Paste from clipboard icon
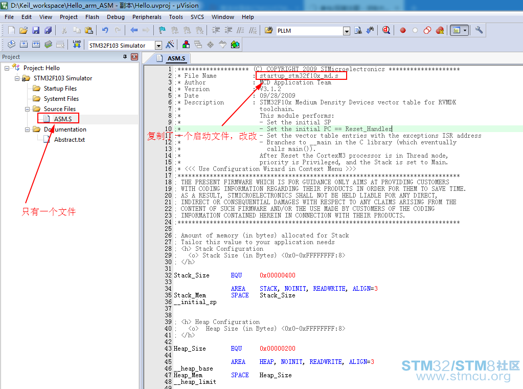This screenshot has height=389, width=523. coord(89,30)
